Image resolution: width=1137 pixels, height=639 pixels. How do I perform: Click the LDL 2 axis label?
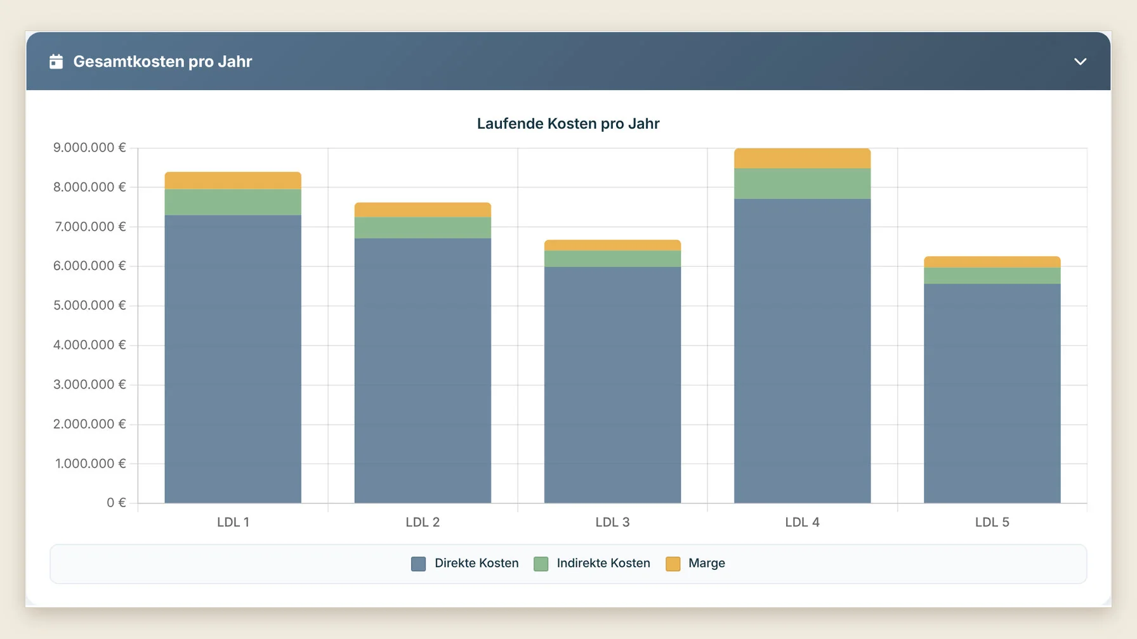pos(423,522)
